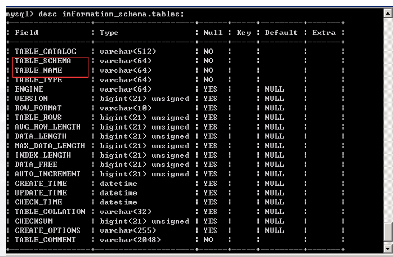Click the YES value in CHECKSUM row

click(210, 221)
